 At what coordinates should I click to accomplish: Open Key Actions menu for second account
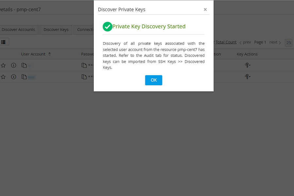pos(248,77)
